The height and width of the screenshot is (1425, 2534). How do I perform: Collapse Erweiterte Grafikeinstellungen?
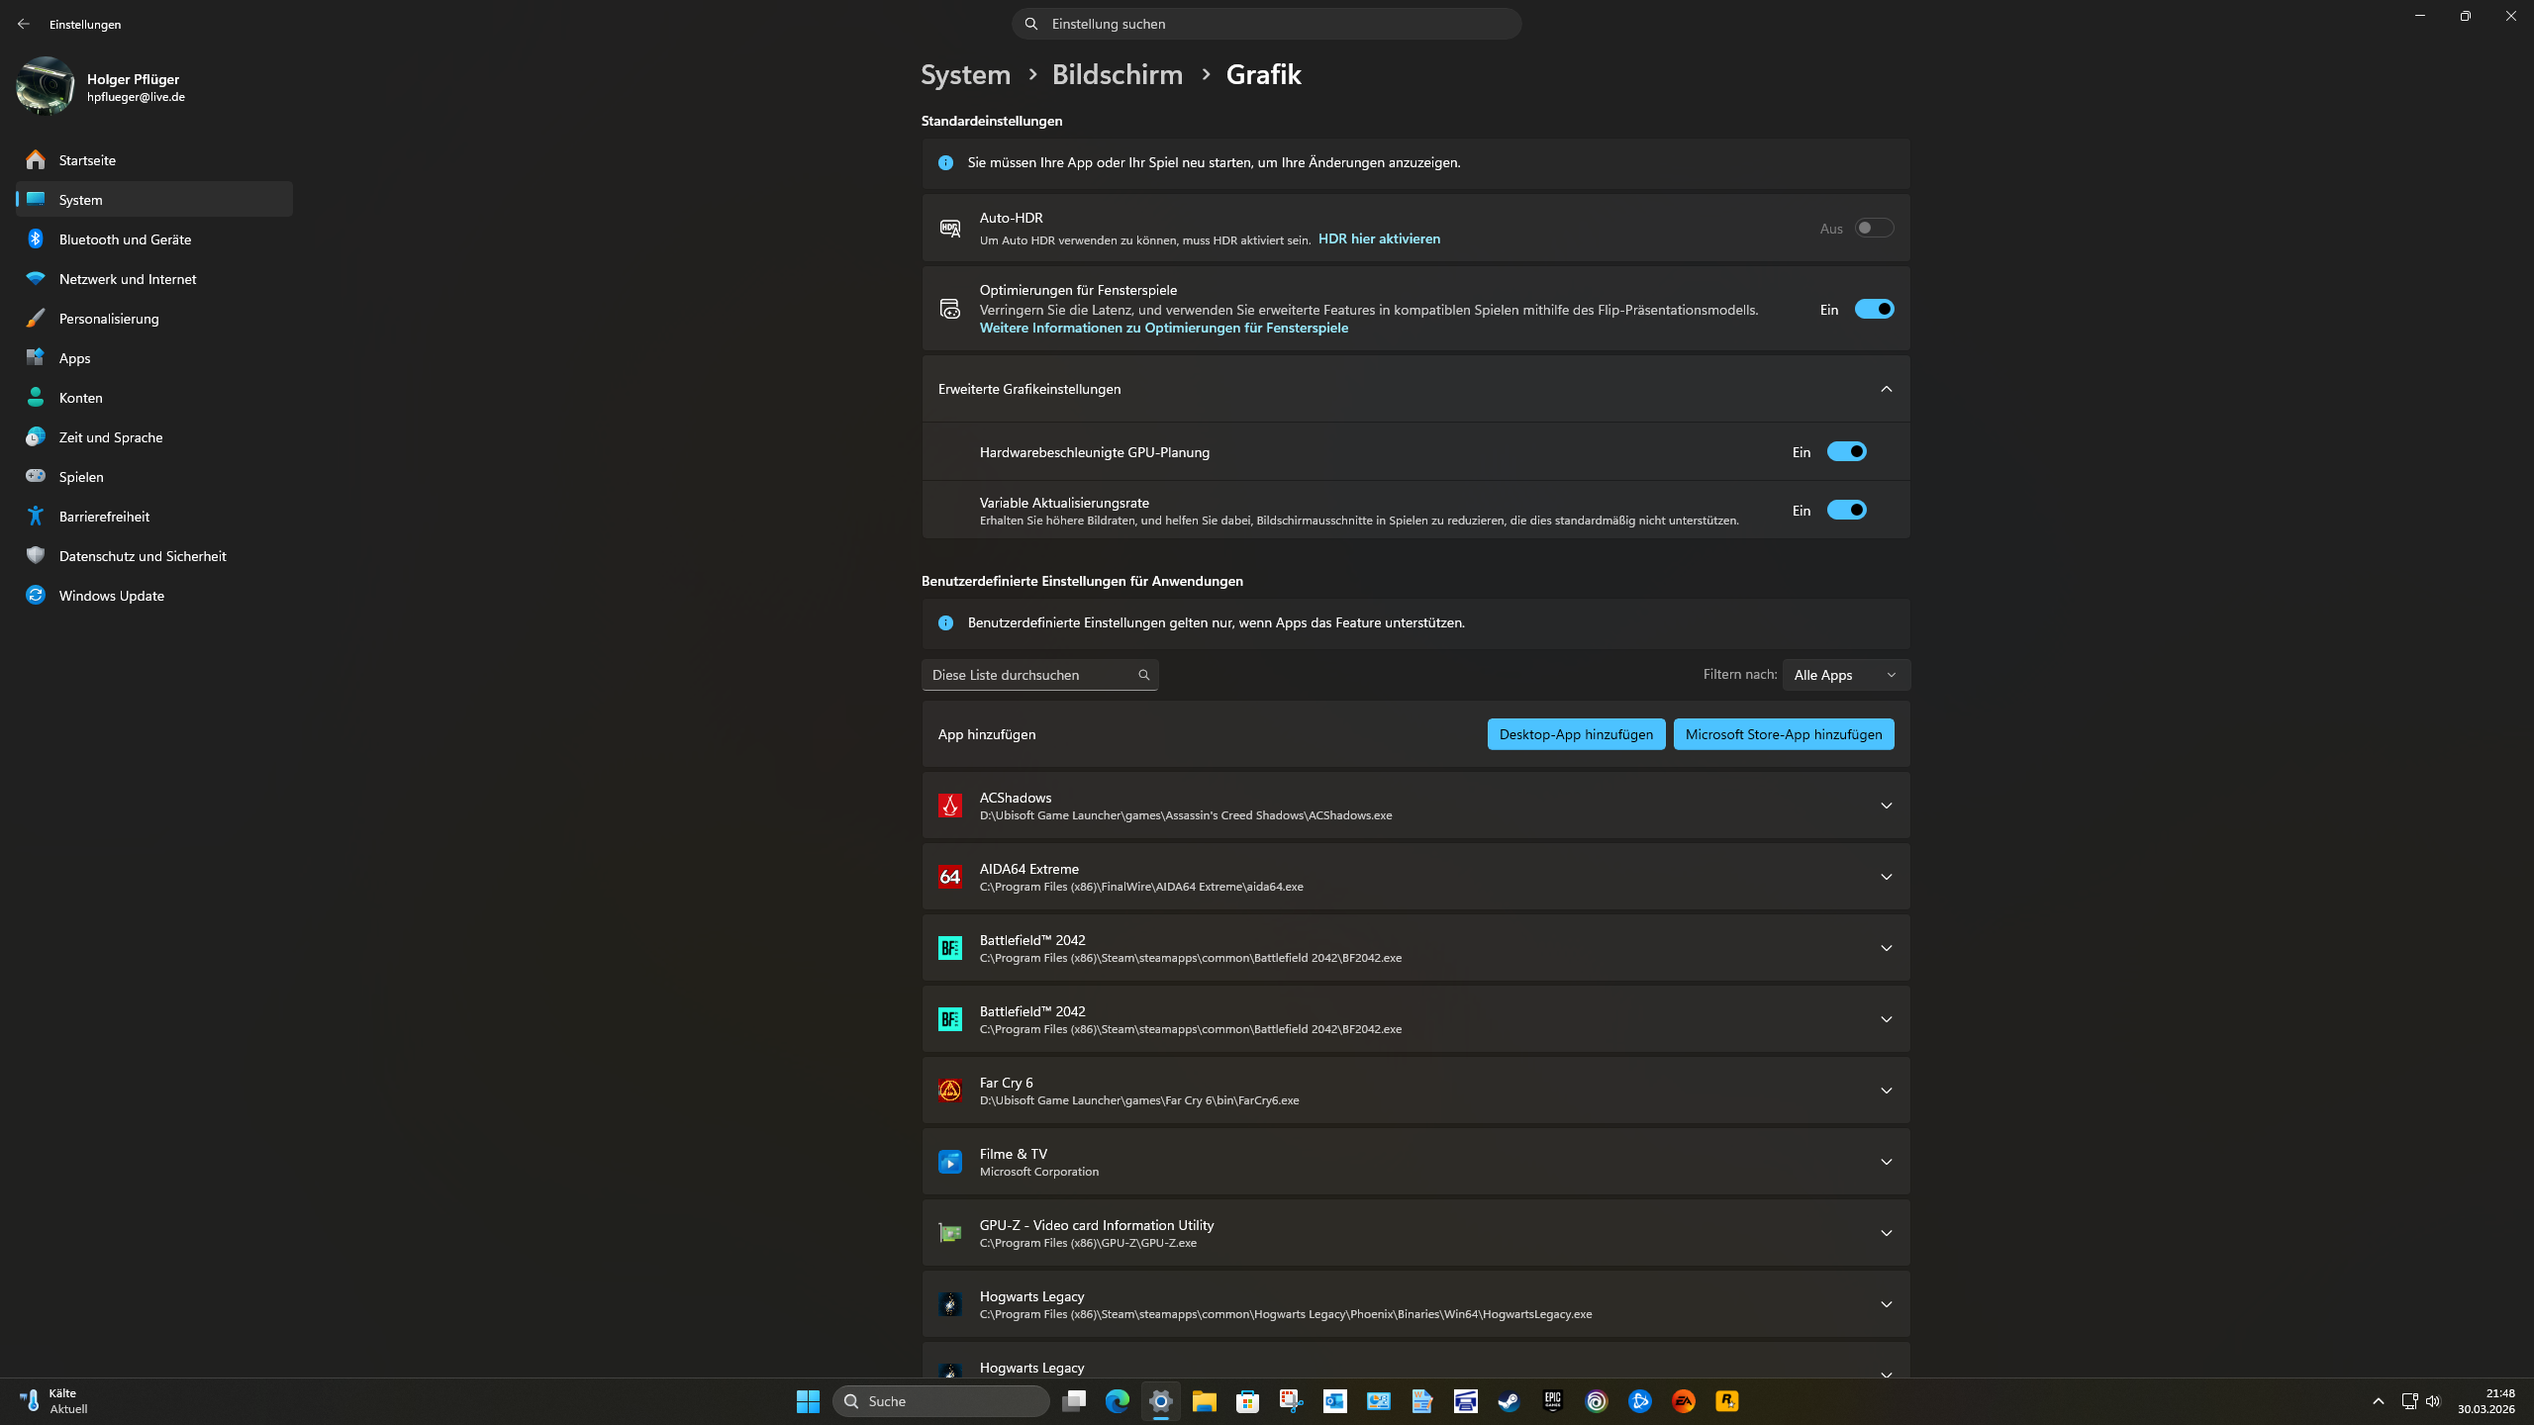(x=1886, y=389)
